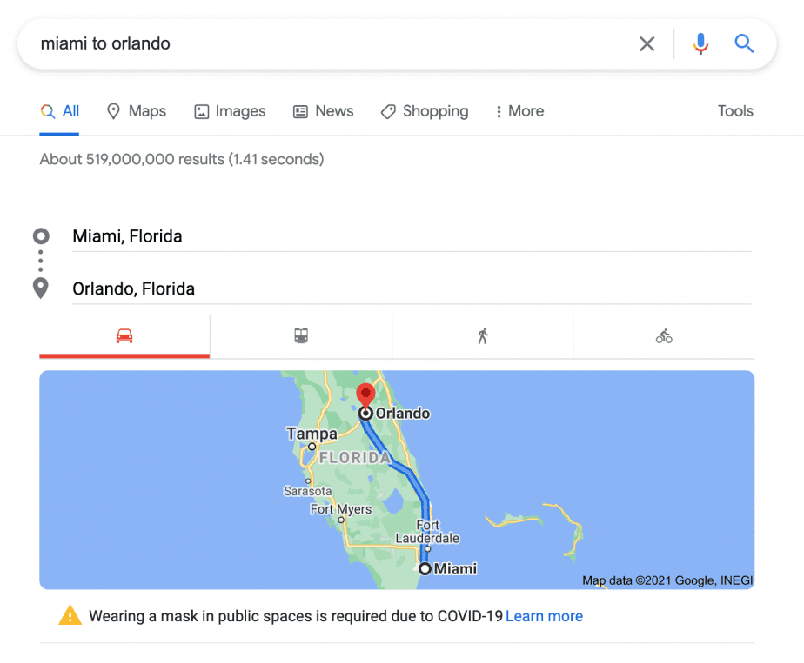
Task: Choose the bicycling directions icon
Action: point(664,336)
